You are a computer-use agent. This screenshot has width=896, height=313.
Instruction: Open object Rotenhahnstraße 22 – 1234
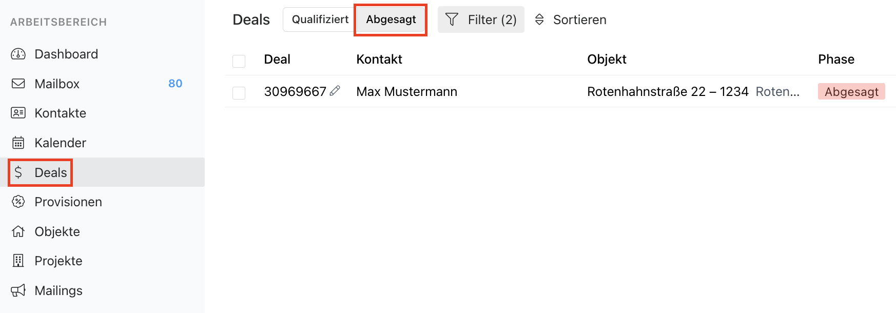pos(667,91)
